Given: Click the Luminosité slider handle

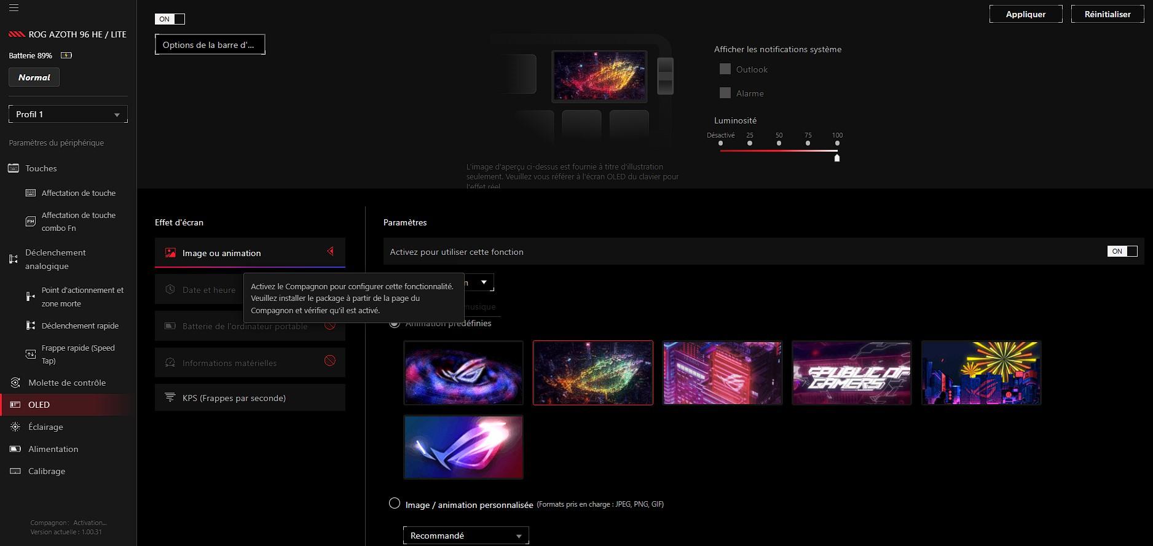Looking at the screenshot, I should (x=837, y=158).
